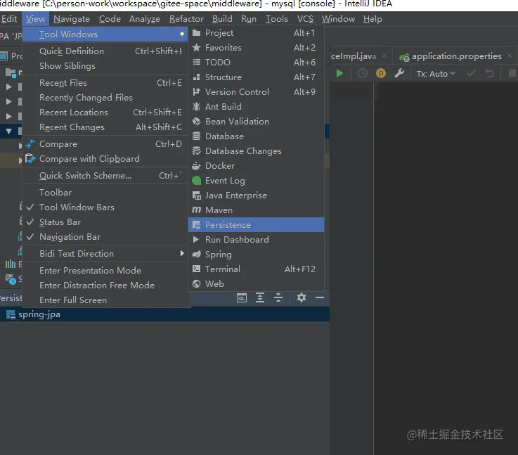Screen dimensions: 518x455
Task: Select Recent Locations item
Action: (106, 113)
